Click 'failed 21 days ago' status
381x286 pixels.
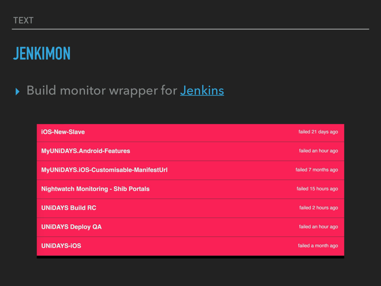click(x=318, y=132)
